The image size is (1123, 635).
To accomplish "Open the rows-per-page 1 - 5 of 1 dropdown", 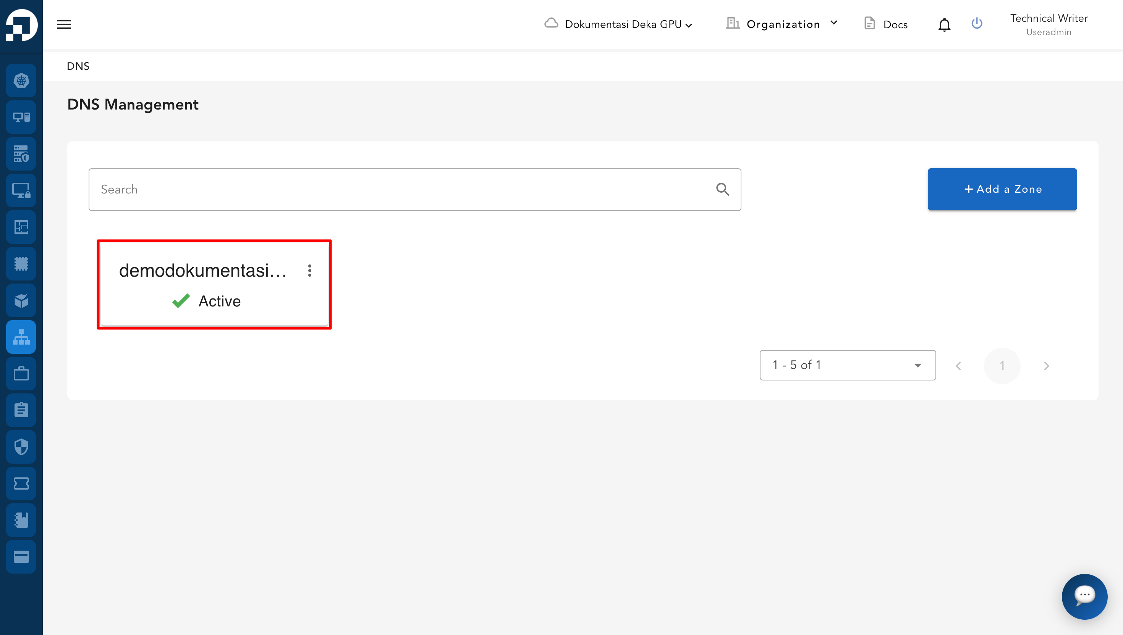I will (x=847, y=365).
